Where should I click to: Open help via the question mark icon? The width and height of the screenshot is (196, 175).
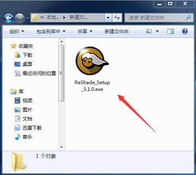tap(185, 31)
